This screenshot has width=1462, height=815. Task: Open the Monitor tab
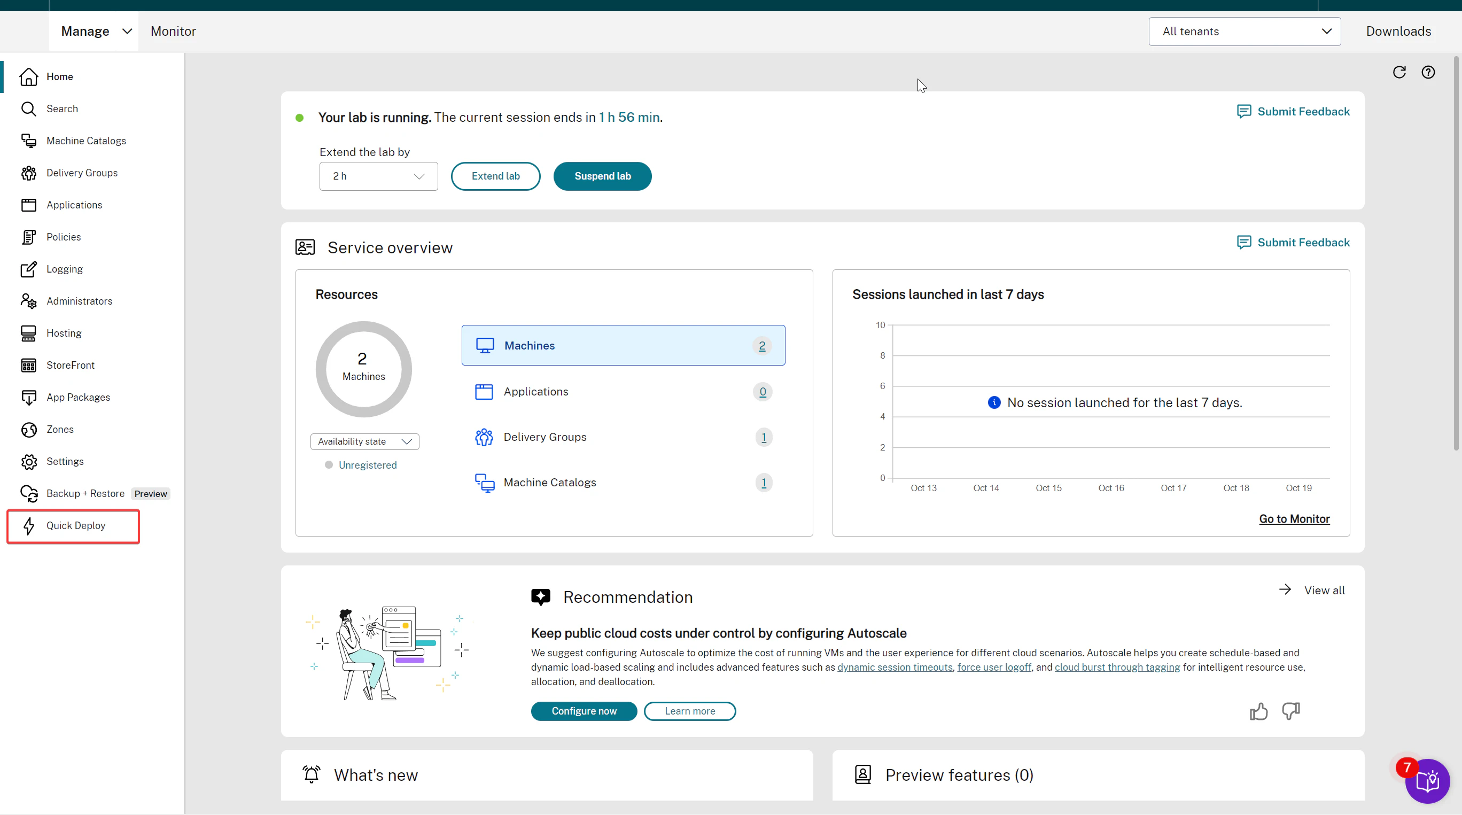point(173,31)
